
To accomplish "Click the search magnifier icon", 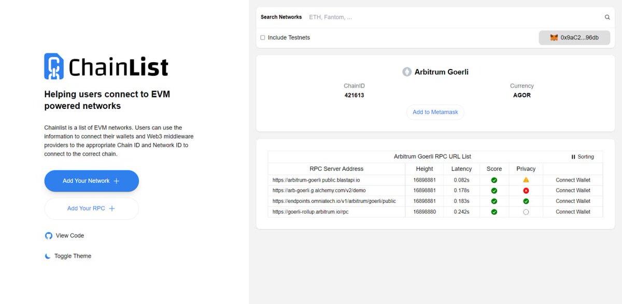I will tap(607, 17).
